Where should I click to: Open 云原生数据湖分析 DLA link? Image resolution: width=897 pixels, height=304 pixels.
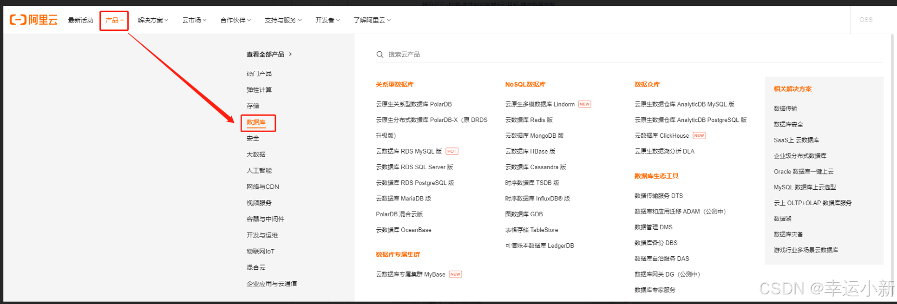point(665,152)
